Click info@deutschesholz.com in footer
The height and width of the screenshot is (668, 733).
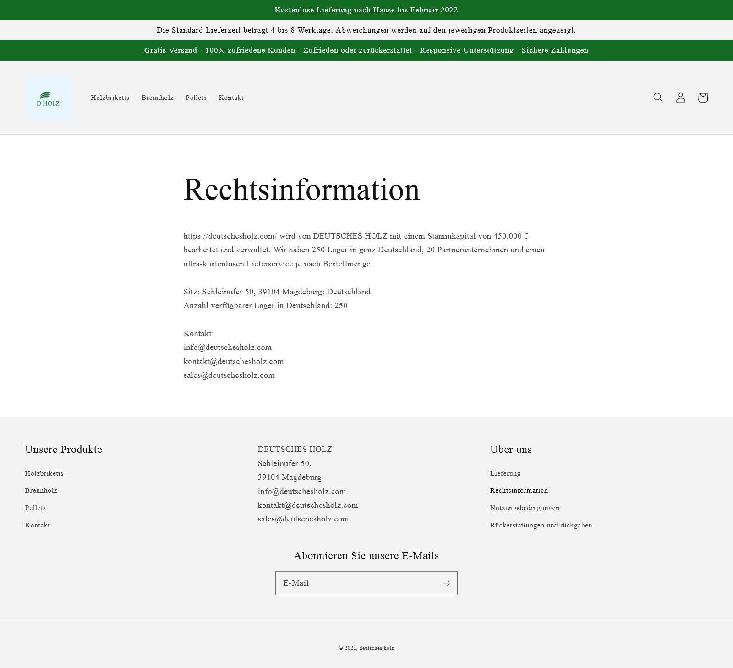click(302, 491)
